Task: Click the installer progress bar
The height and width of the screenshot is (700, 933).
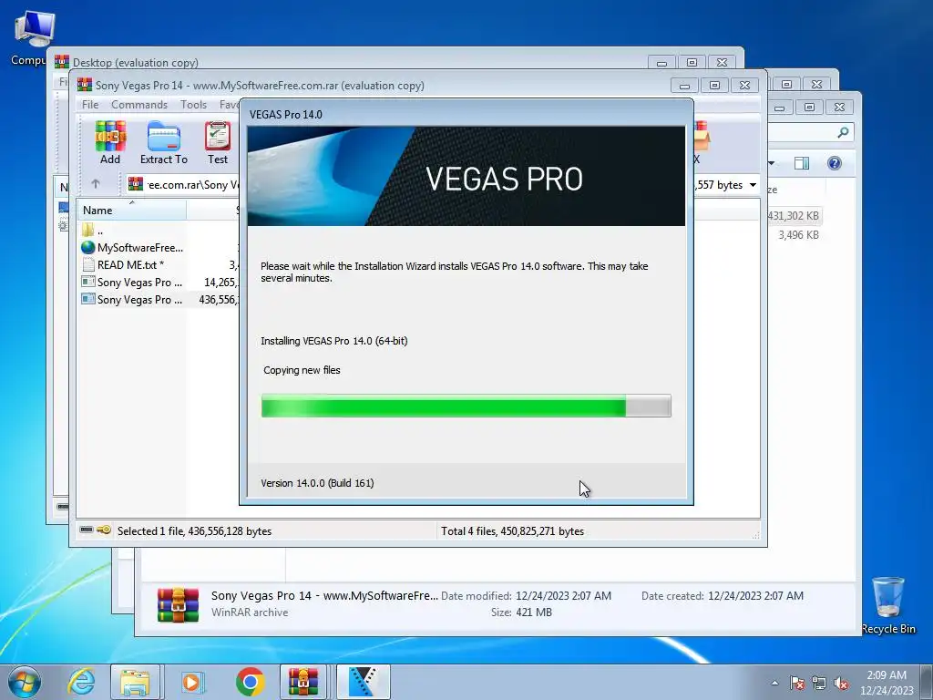Action: click(x=466, y=406)
